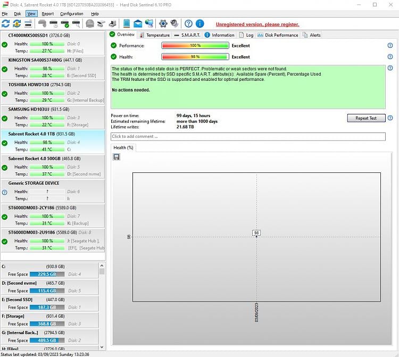Save the Health graph with floppy icon
This screenshot has height=357, width=399.
pos(117,157)
